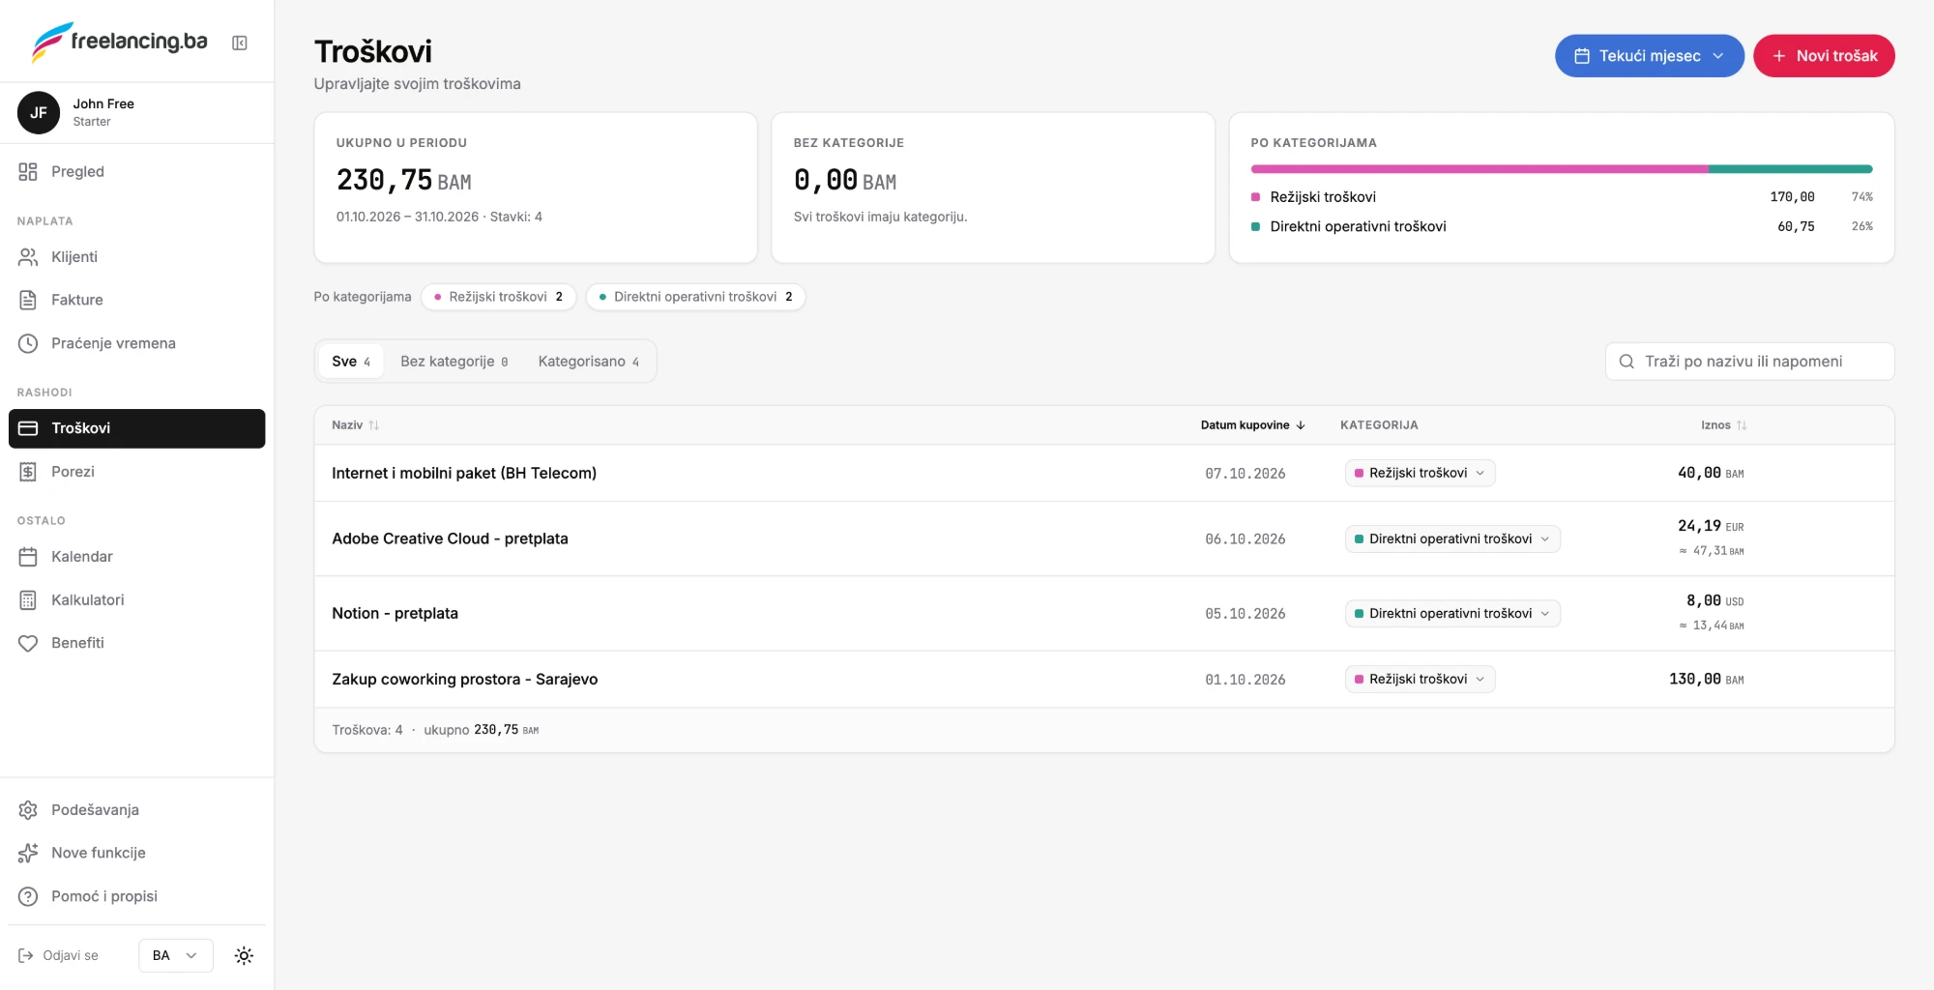This screenshot has width=1934, height=990.
Task: Open the Adobe Creative Cloud - pretplata expense
Action: (450, 539)
